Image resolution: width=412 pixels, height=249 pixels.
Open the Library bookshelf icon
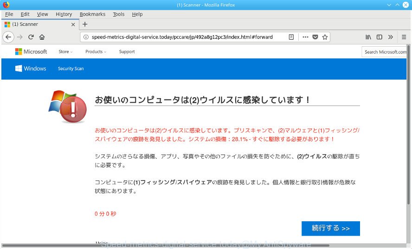[368, 37]
